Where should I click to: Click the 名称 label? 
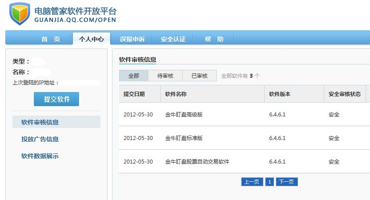pos(21,72)
